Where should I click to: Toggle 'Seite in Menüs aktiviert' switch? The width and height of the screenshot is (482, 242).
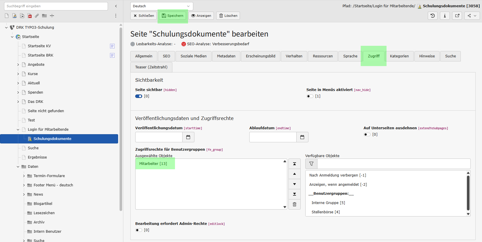coord(310,96)
